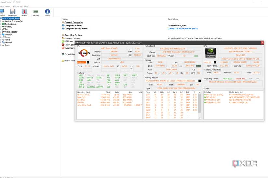
Task: Click the Memory module toolbar icon
Action: [36, 12]
